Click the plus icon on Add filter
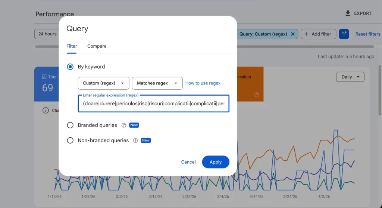This screenshot has height=208, width=382. pyautogui.click(x=306, y=34)
